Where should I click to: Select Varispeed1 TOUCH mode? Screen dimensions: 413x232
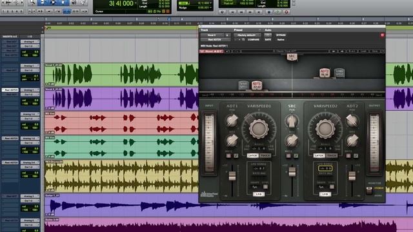pos(265,156)
